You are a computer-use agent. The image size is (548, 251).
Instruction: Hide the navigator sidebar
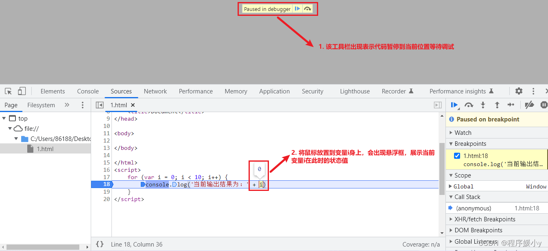coord(99,105)
